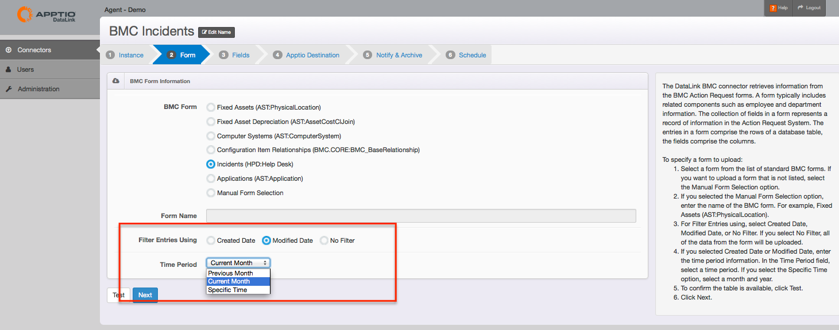Click the cloud download icon in BMC Form Information header
Viewport: 839px width, 330px height.
point(115,81)
